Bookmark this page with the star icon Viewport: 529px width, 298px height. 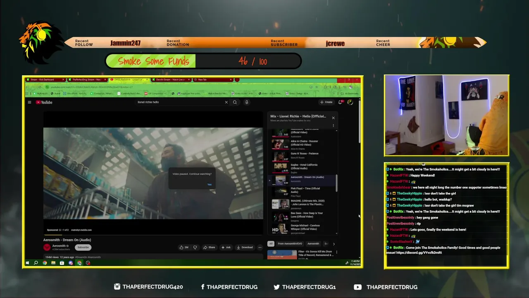click(317, 87)
